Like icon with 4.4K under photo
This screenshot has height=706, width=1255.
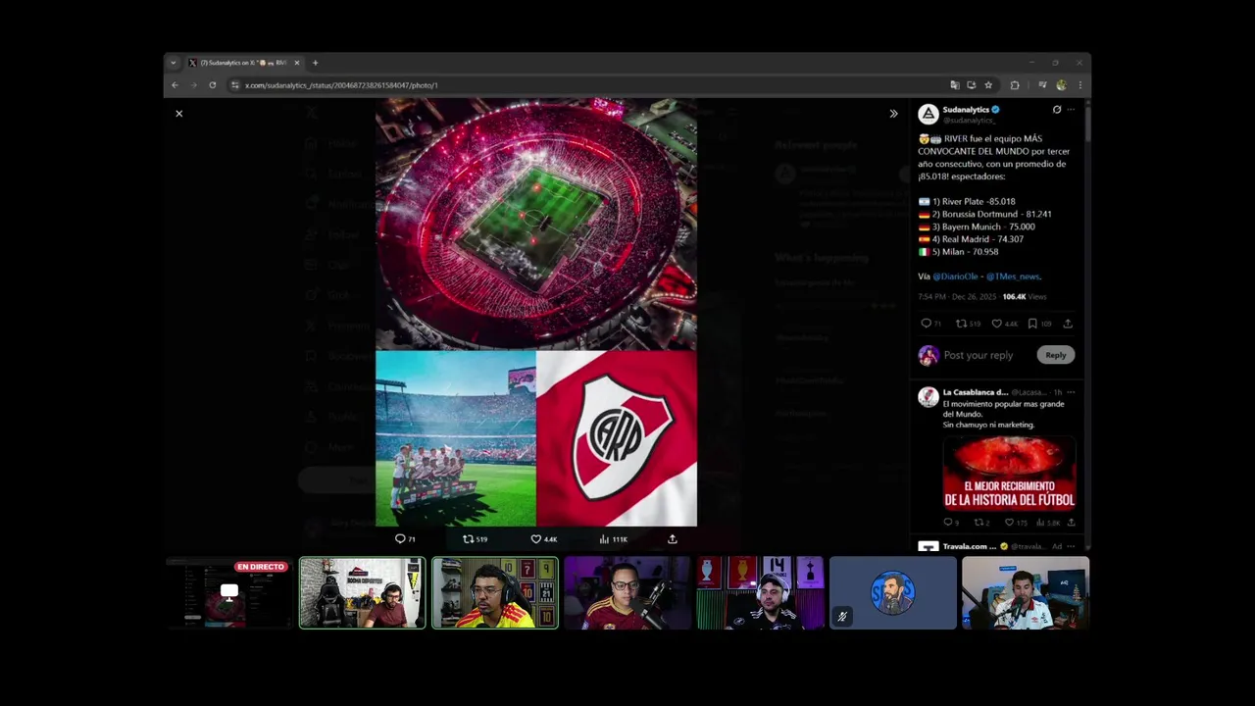click(x=543, y=539)
